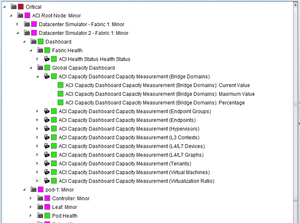Image resolution: width=300 pixels, height=223 pixels.
Task: Collapse the Critical tree node
Action: [4, 7]
